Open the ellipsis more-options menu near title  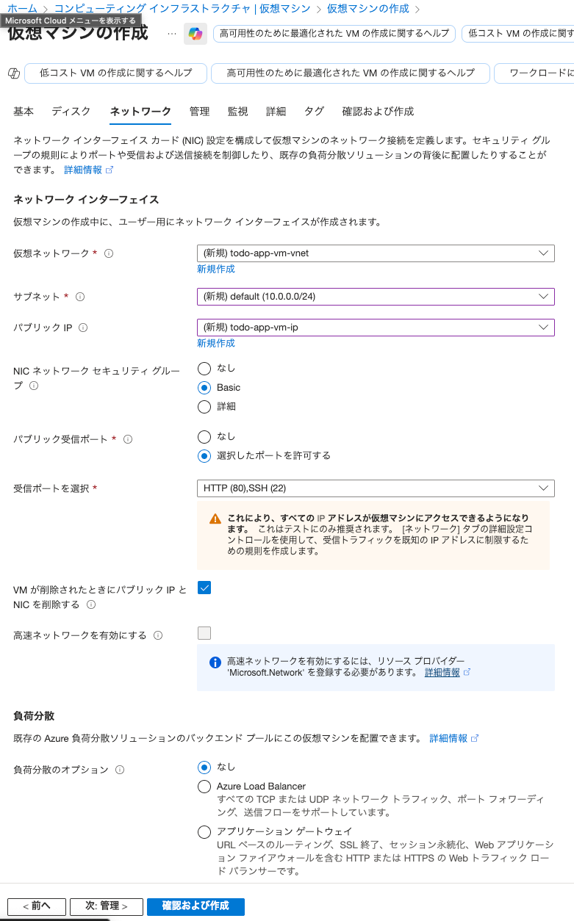click(172, 34)
